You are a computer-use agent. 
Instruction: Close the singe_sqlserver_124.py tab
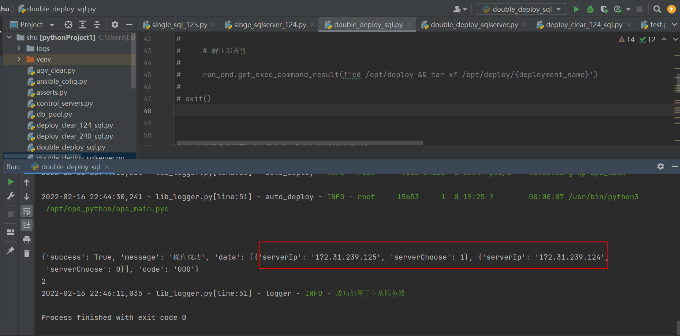point(313,24)
